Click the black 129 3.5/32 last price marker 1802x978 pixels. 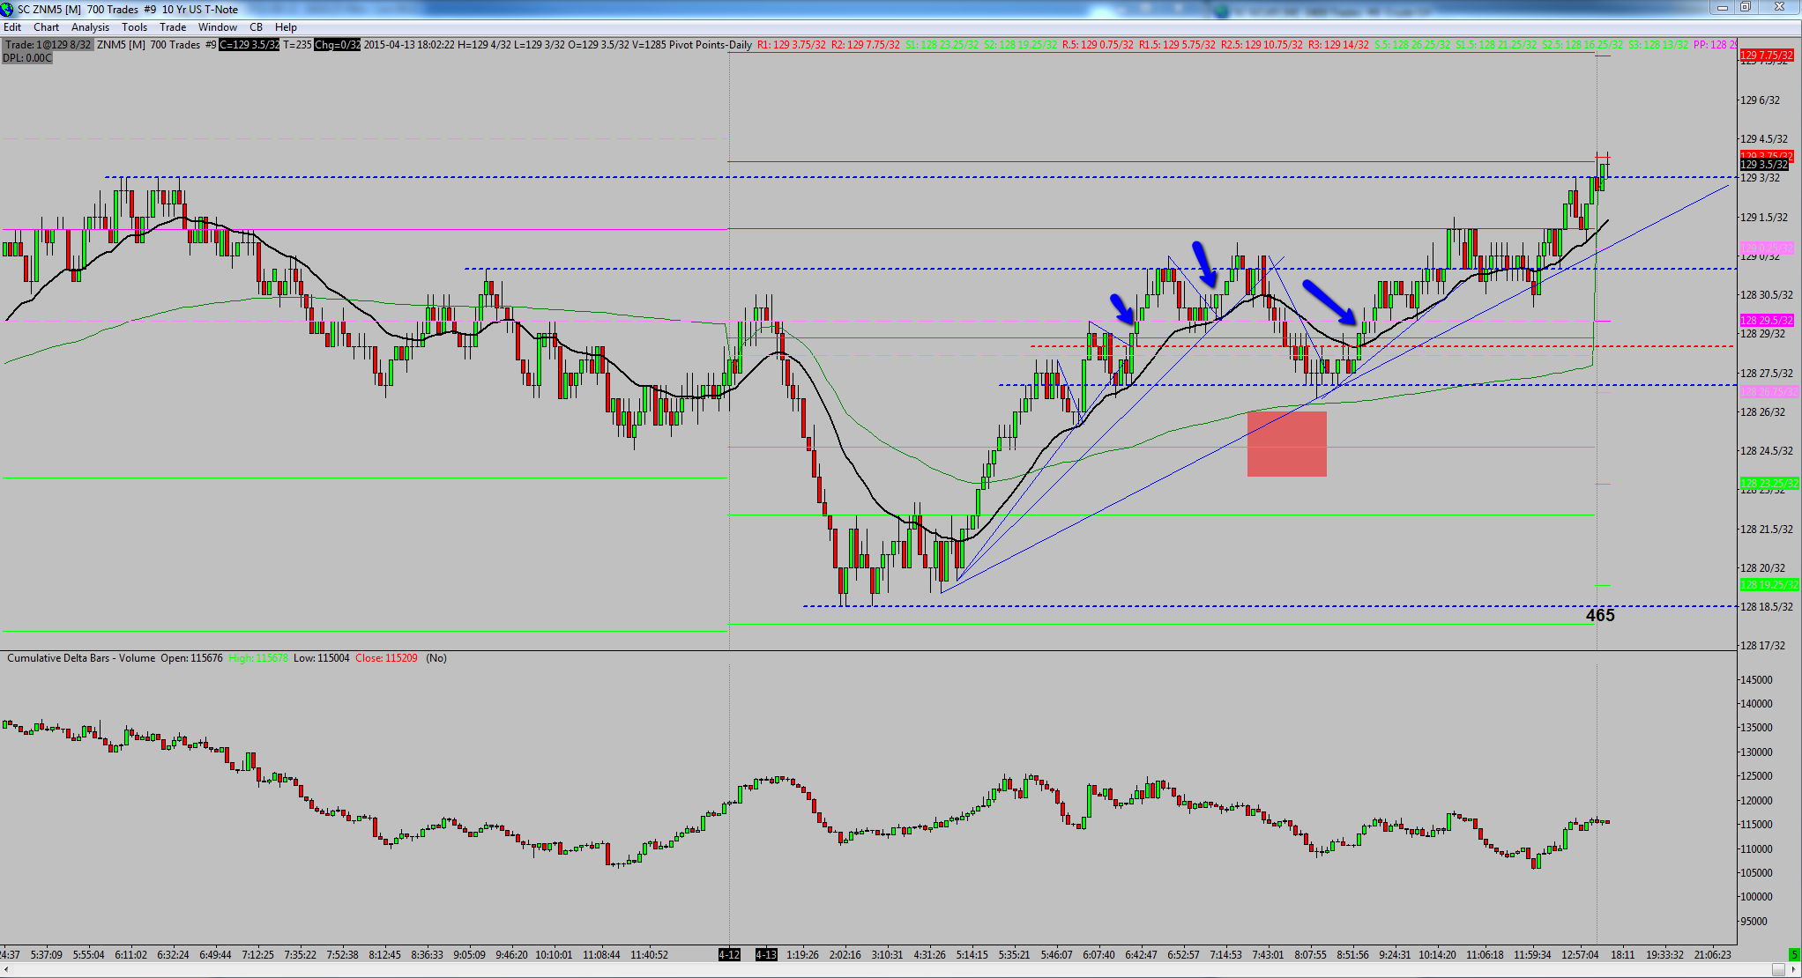[x=1764, y=165]
